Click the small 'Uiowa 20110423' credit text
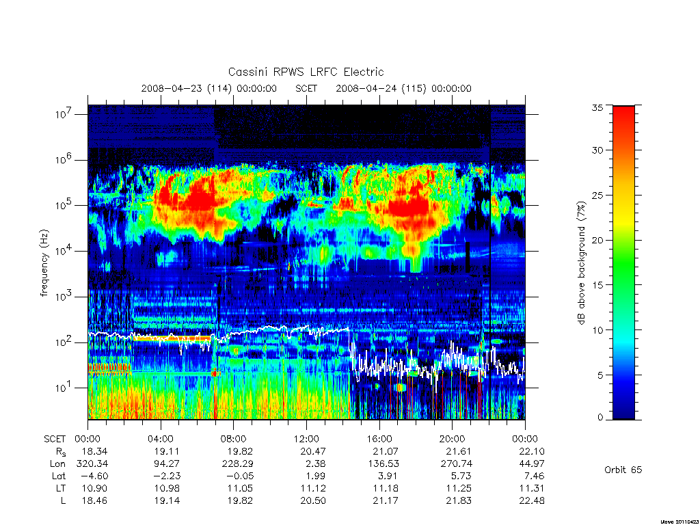This screenshot has width=700, height=525. (x=680, y=522)
